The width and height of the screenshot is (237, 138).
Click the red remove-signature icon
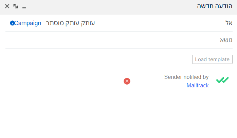(127, 81)
